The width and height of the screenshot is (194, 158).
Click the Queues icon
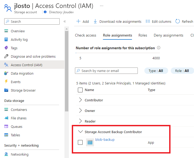(6, 127)
